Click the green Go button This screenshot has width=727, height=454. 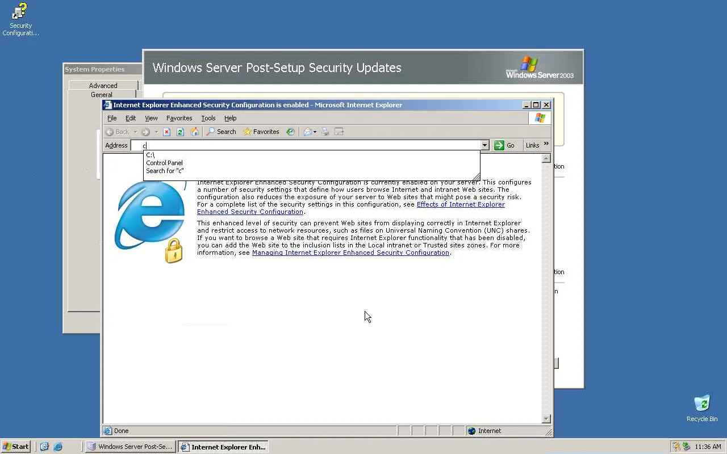pos(504,145)
